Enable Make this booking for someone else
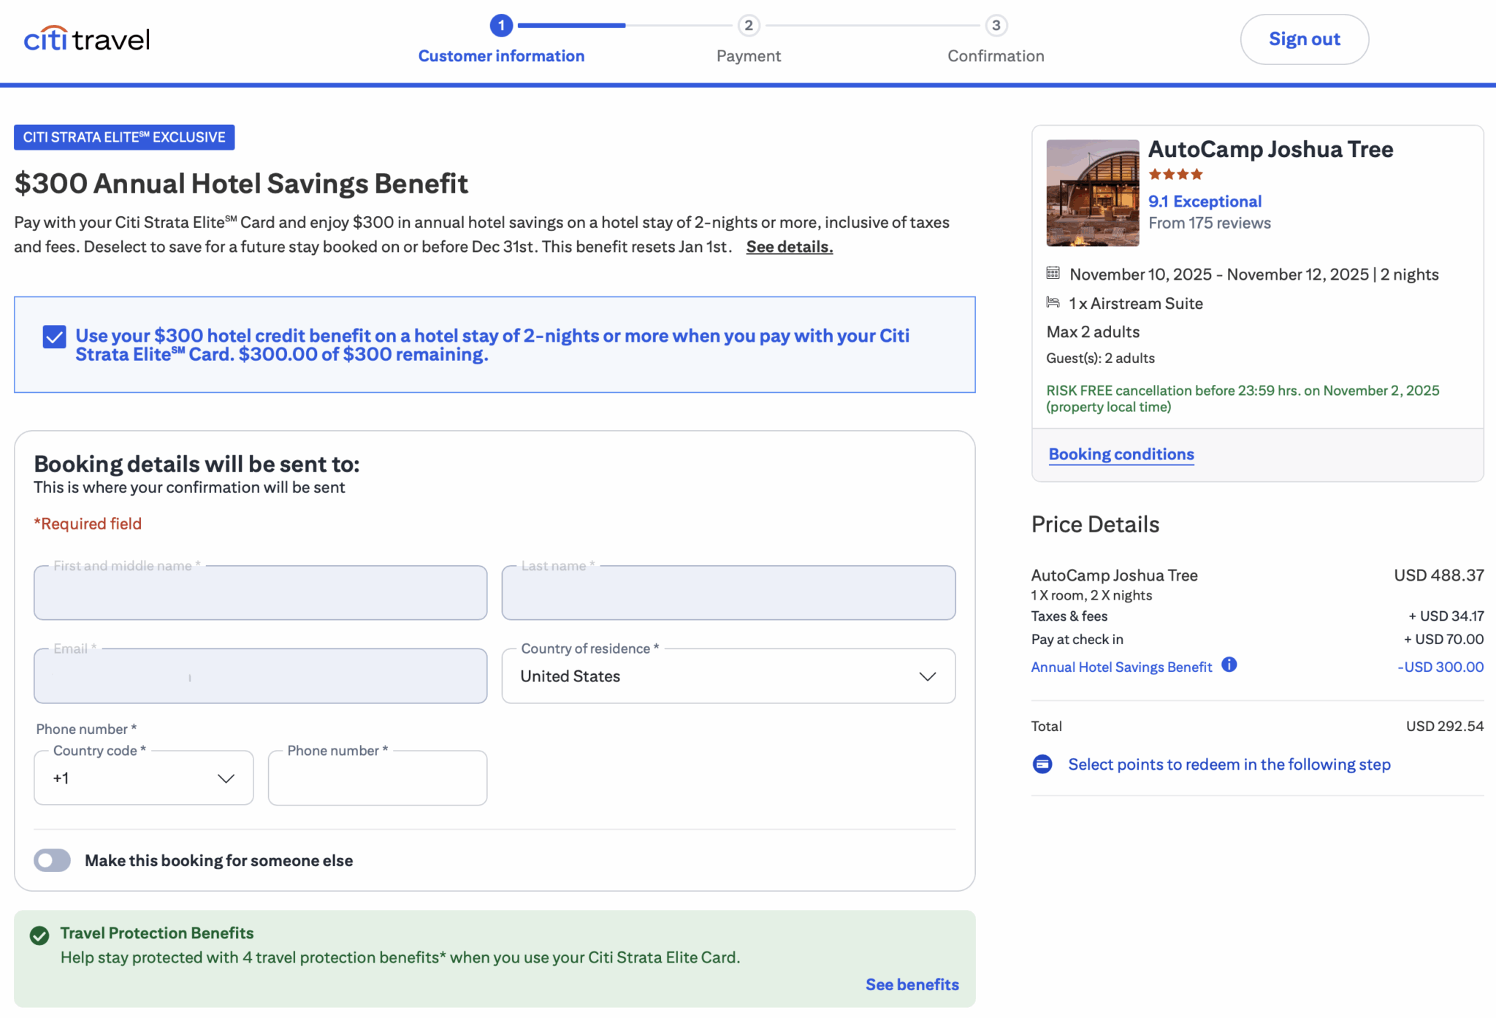1496x1018 pixels. click(52, 860)
